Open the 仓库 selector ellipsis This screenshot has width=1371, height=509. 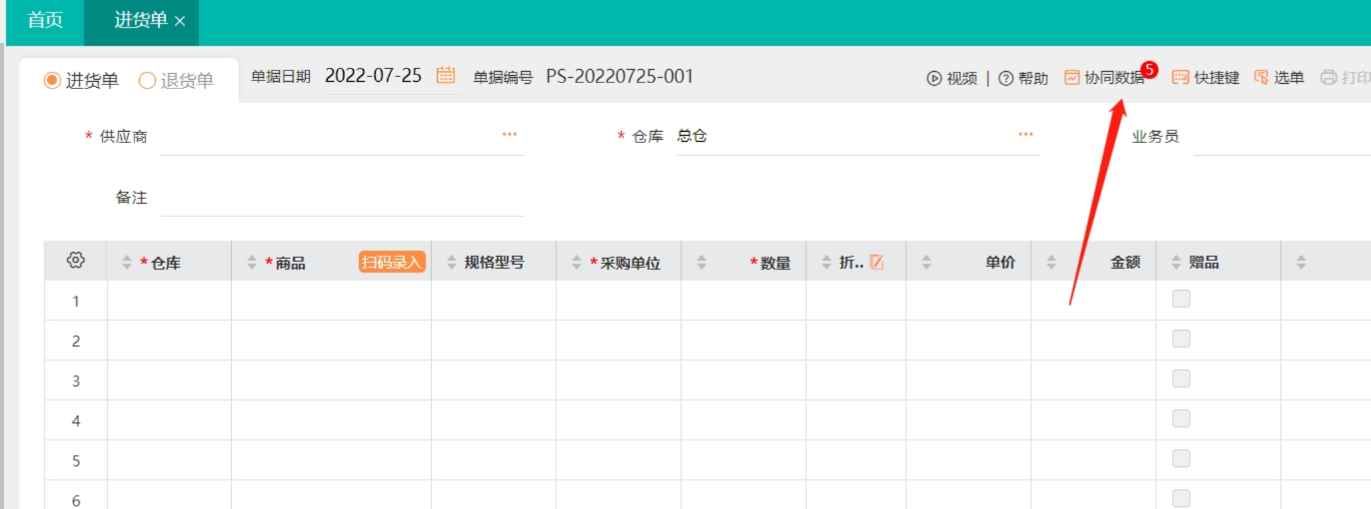1025,134
